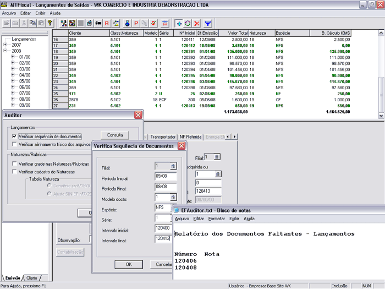
Task: Click the blue plus add record icon
Action: (x=179, y=23)
